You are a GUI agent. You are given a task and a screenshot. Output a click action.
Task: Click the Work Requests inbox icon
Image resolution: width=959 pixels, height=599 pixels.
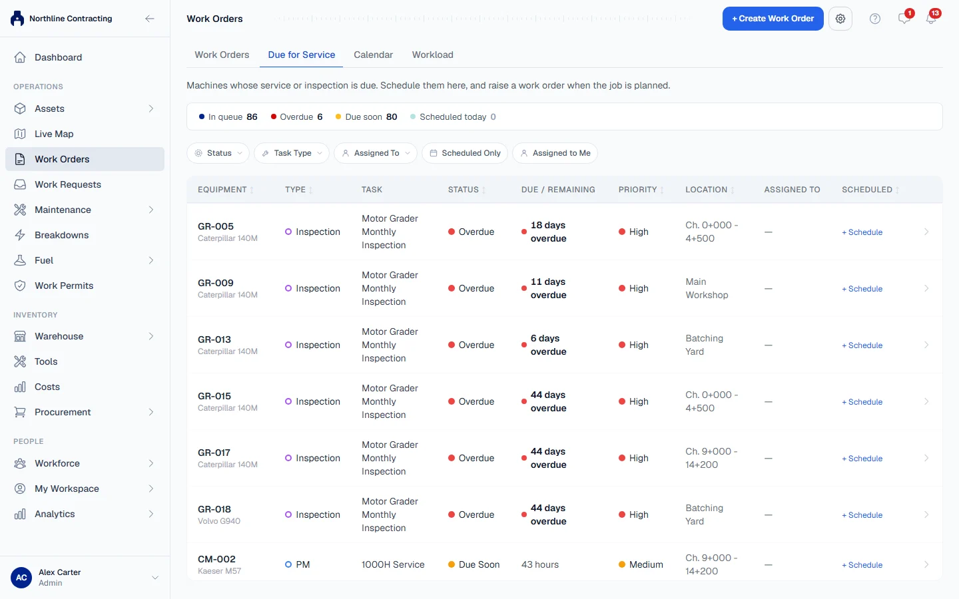[20, 184]
